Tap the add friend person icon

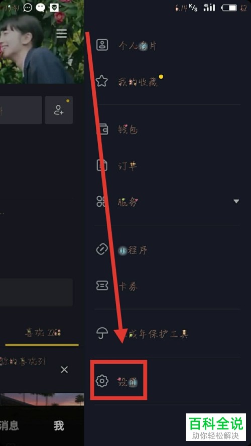coord(59,110)
